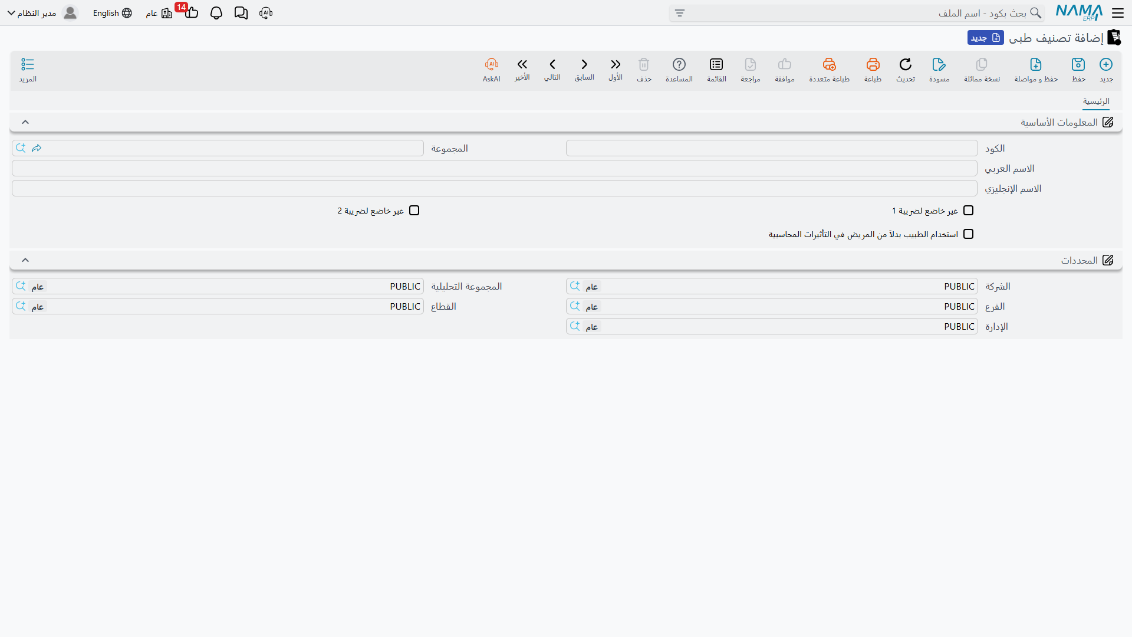Click the top file search box
This screenshot has width=1132, height=637.
coord(857,13)
